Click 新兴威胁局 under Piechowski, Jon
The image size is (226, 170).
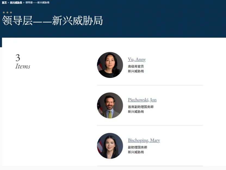(136, 112)
